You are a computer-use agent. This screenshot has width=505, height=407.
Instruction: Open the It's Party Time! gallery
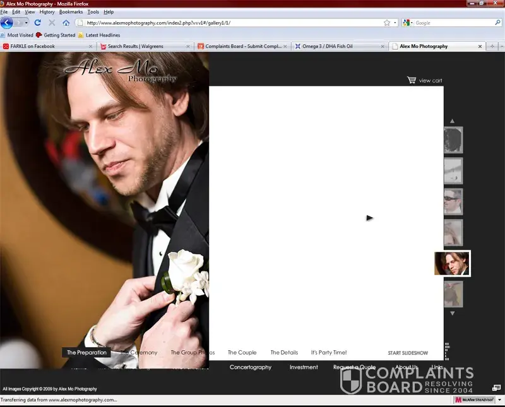[x=328, y=353]
